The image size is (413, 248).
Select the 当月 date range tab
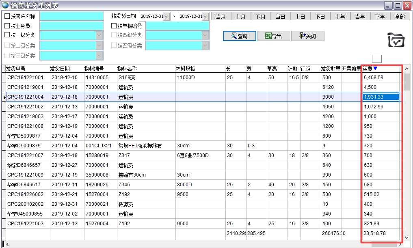pyautogui.click(x=221, y=17)
